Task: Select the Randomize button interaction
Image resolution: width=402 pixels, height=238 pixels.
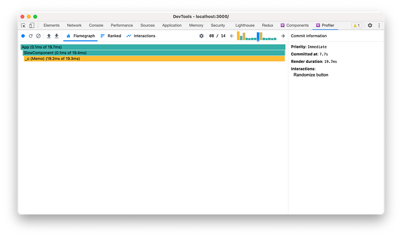Action: coord(311,75)
